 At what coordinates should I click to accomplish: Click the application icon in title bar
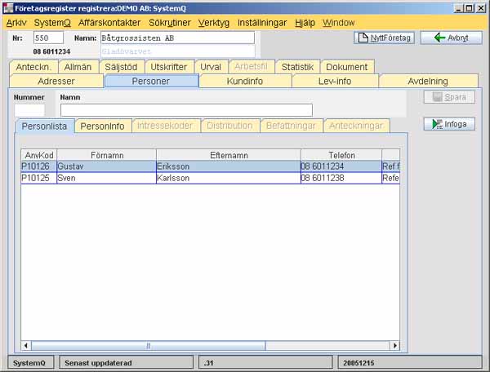8,8
